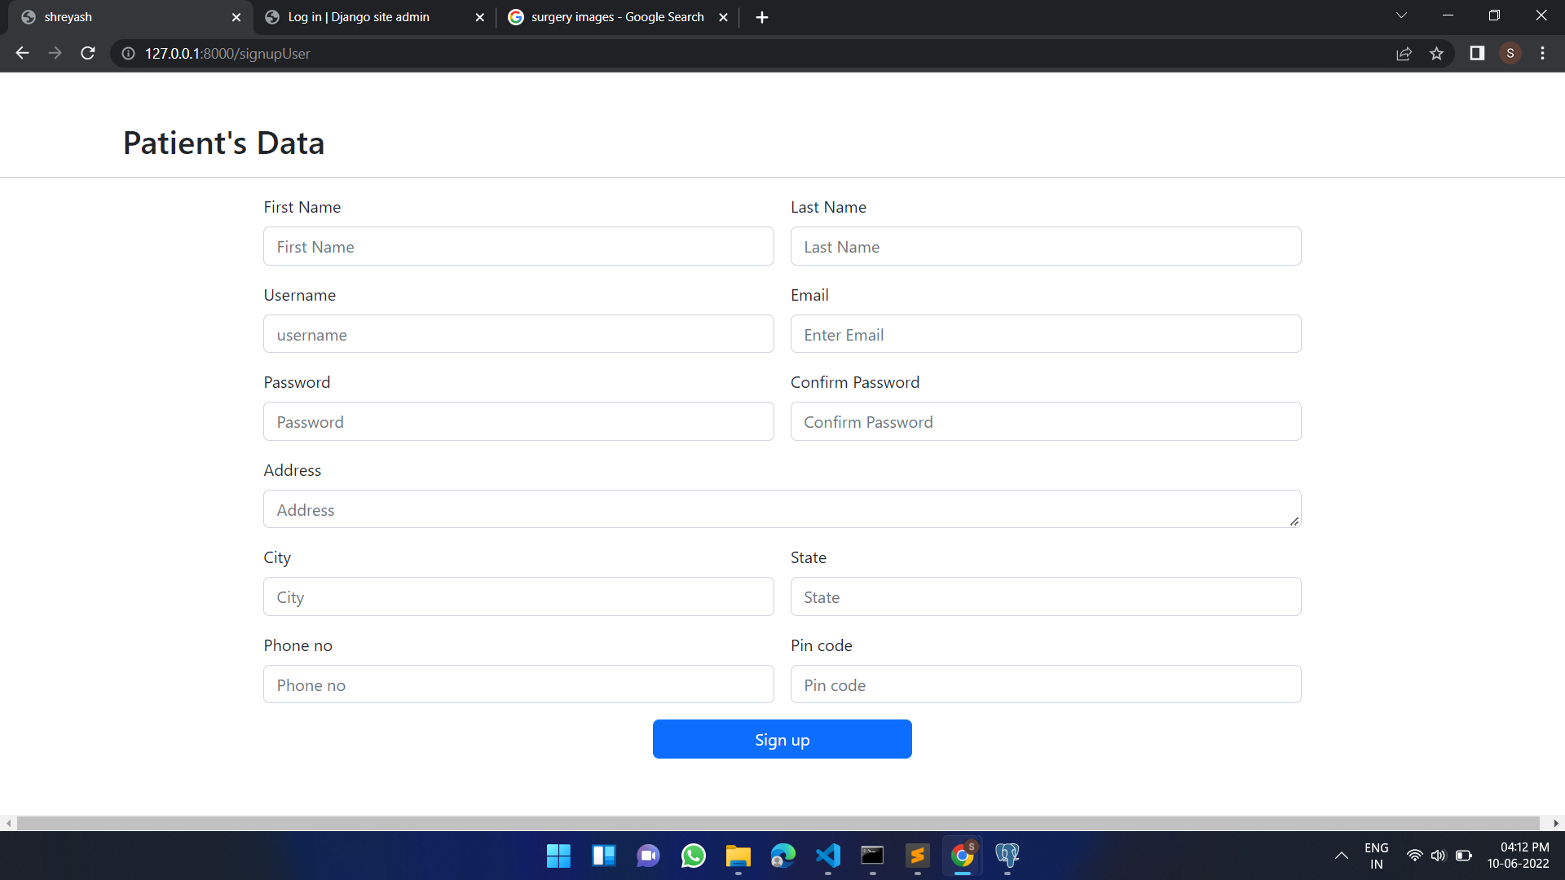Click the browser back arrow

pyautogui.click(x=21, y=53)
